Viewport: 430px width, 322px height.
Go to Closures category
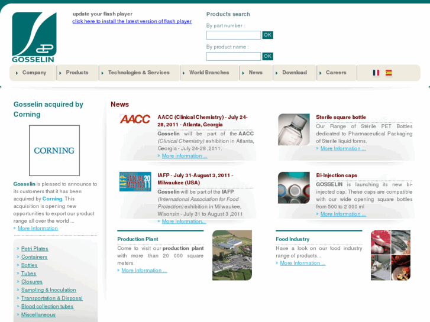click(x=32, y=281)
